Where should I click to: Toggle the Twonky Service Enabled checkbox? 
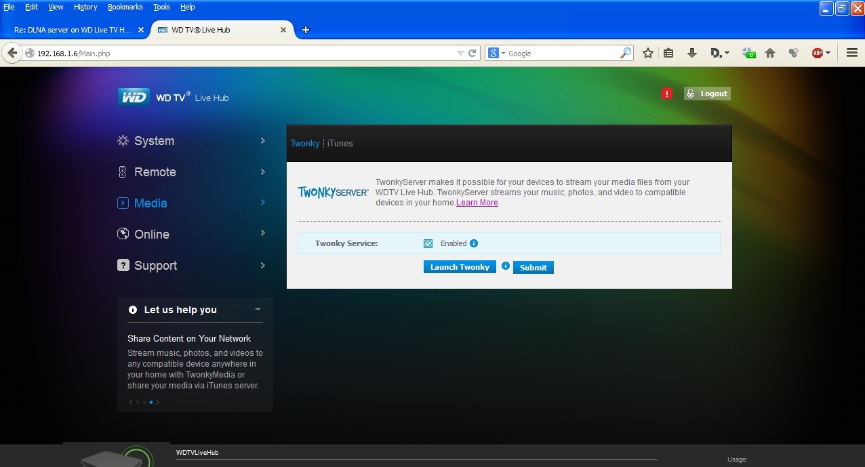coord(428,243)
